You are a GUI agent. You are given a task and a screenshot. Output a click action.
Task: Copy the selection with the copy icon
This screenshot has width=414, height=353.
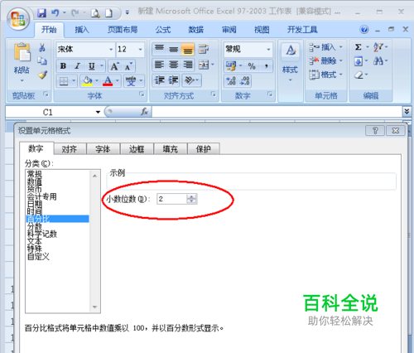coord(42,60)
